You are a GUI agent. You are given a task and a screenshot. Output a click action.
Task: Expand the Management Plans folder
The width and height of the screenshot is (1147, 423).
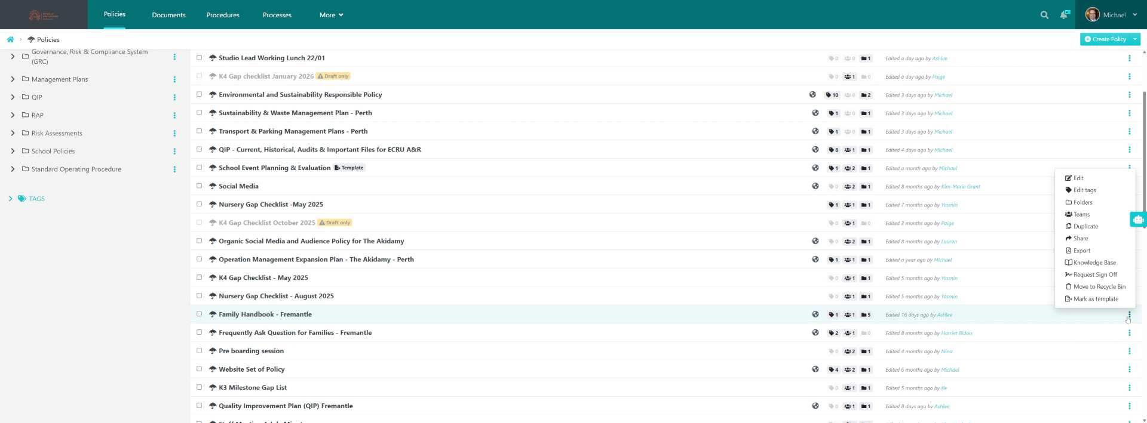[13, 79]
